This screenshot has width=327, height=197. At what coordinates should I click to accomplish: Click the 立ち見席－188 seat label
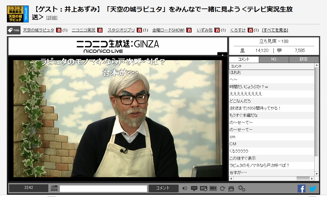(274, 42)
